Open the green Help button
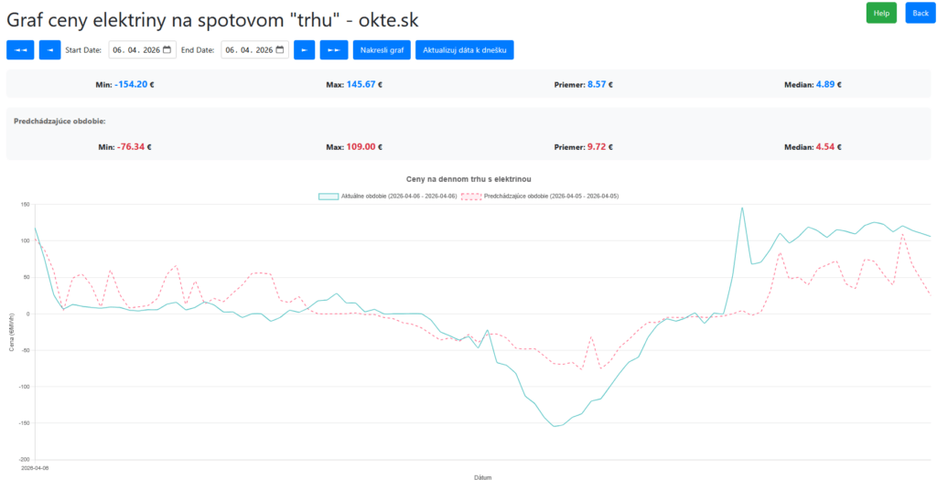 click(x=881, y=13)
